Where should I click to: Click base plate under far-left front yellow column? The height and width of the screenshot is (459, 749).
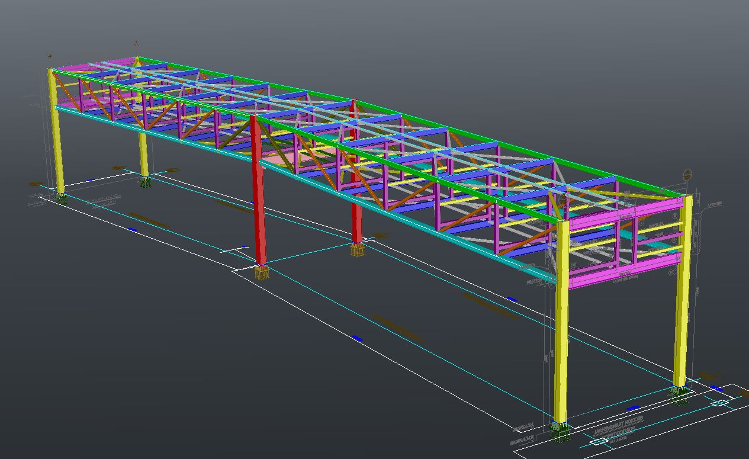coord(61,199)
